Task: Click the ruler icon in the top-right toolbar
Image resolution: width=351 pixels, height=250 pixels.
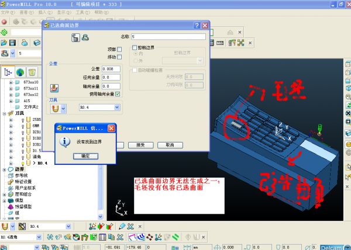Action: 220,43
